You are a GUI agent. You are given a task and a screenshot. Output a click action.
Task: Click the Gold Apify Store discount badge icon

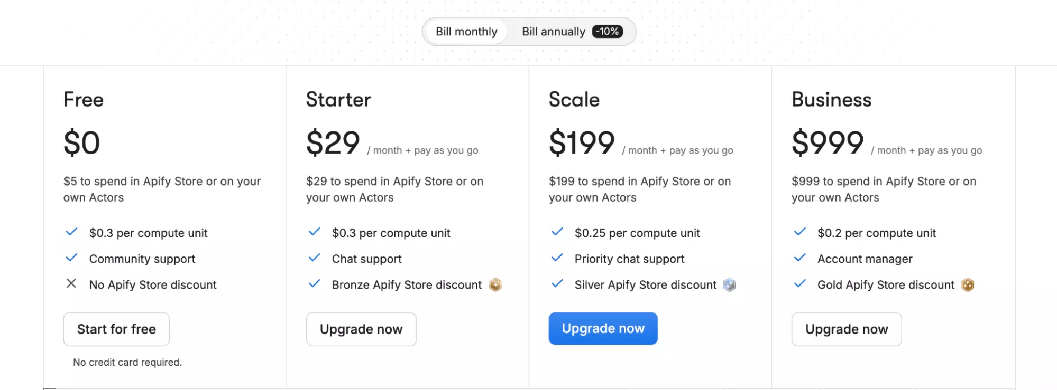click(968, 284)
